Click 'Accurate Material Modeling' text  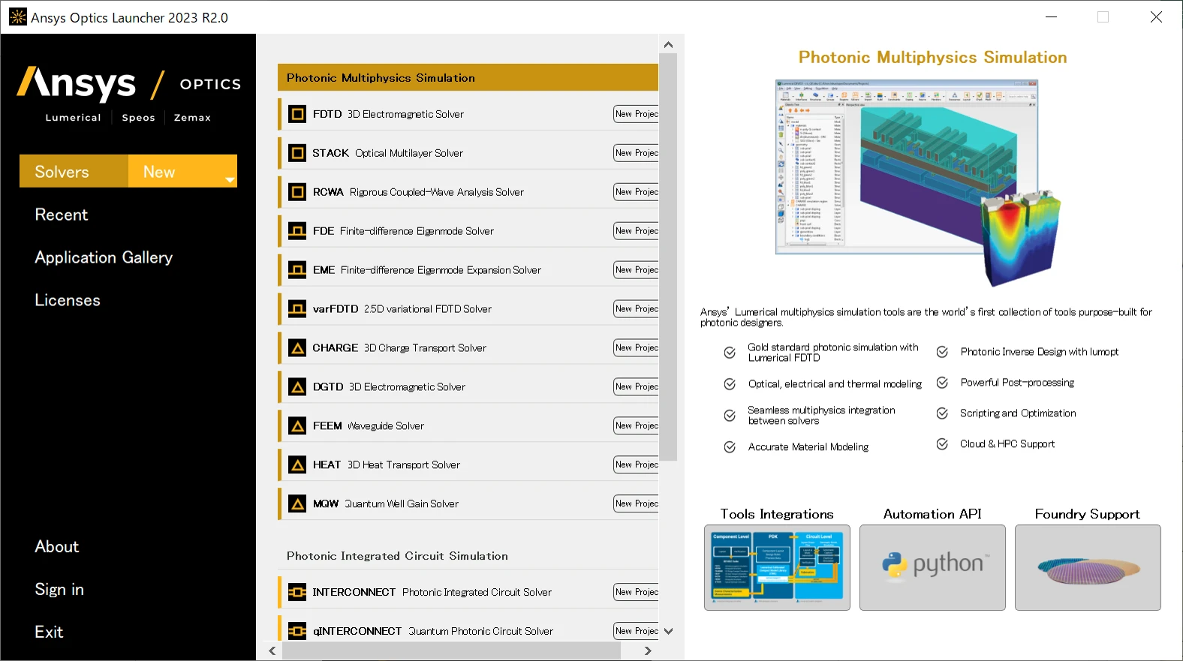pyautogui.click(x=808, y=447)
